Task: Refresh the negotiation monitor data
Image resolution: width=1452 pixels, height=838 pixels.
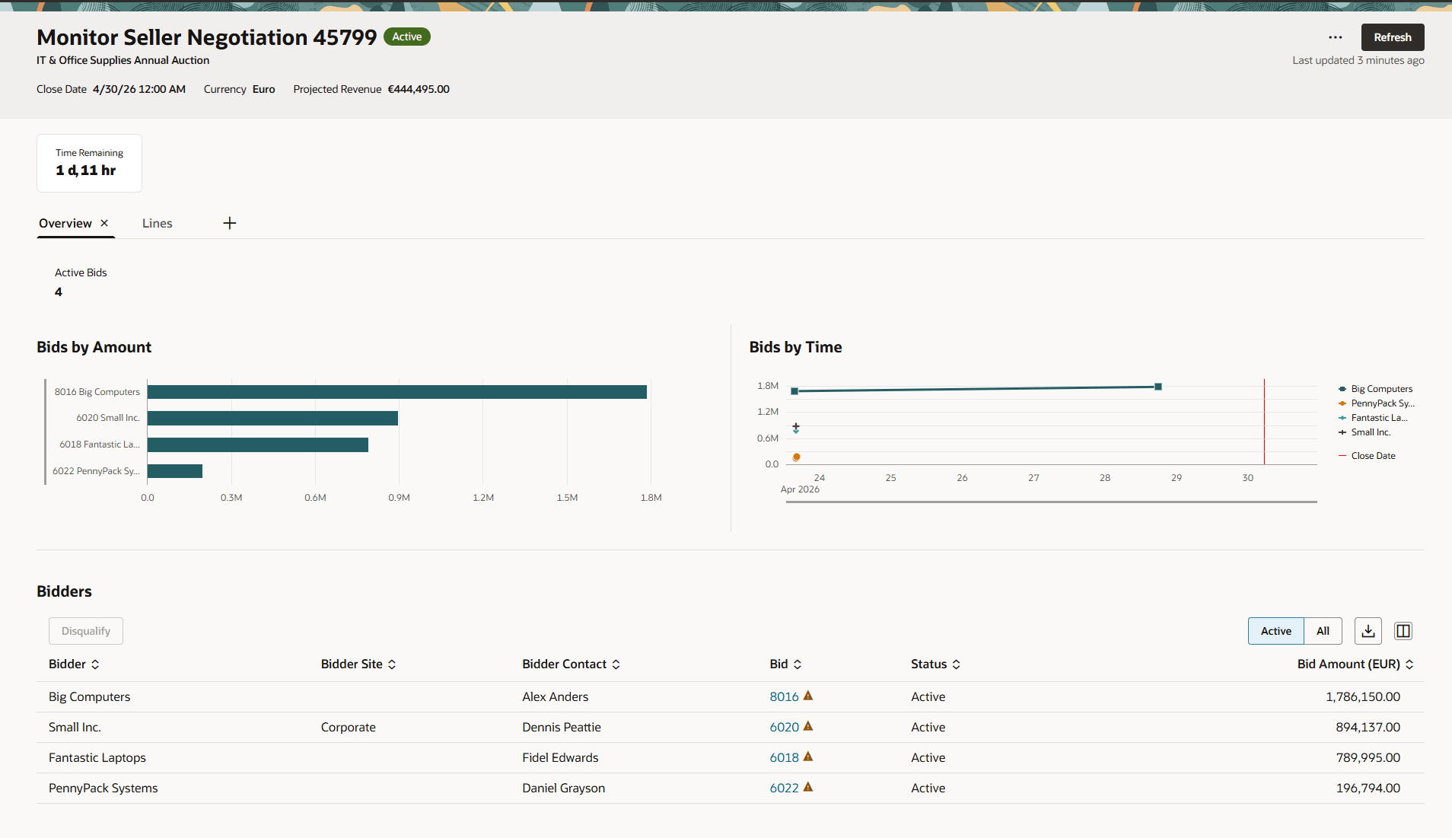Action: pos(1393,37)
